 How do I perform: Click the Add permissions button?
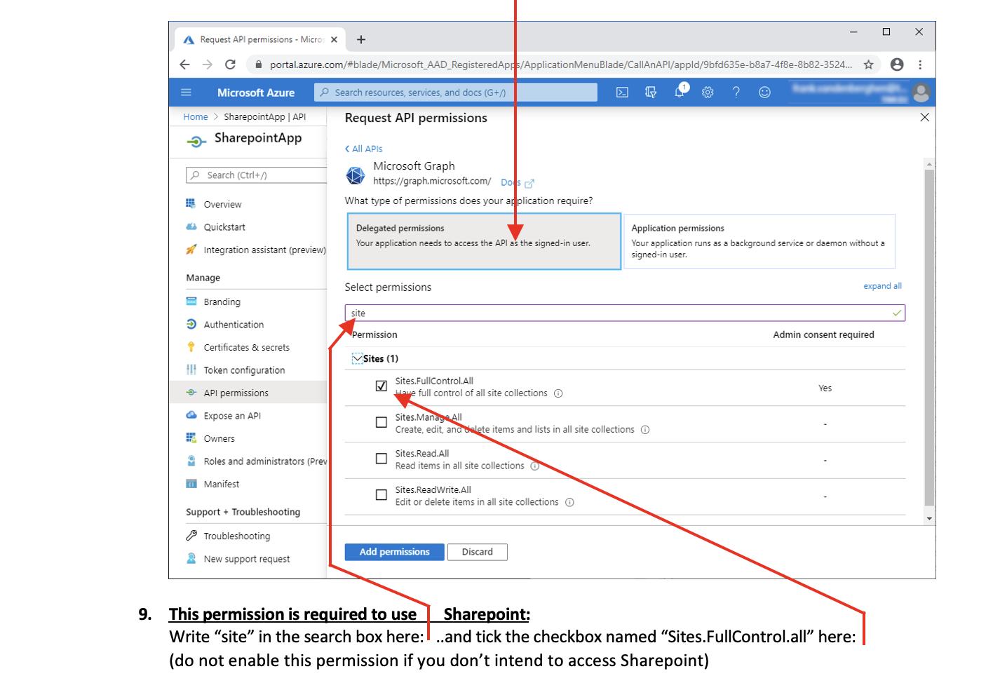(x=394, y=552)
